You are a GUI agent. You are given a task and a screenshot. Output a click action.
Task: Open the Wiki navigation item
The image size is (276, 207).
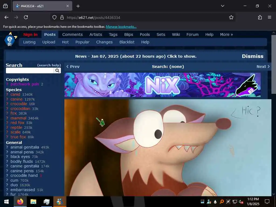coord(176,34)
